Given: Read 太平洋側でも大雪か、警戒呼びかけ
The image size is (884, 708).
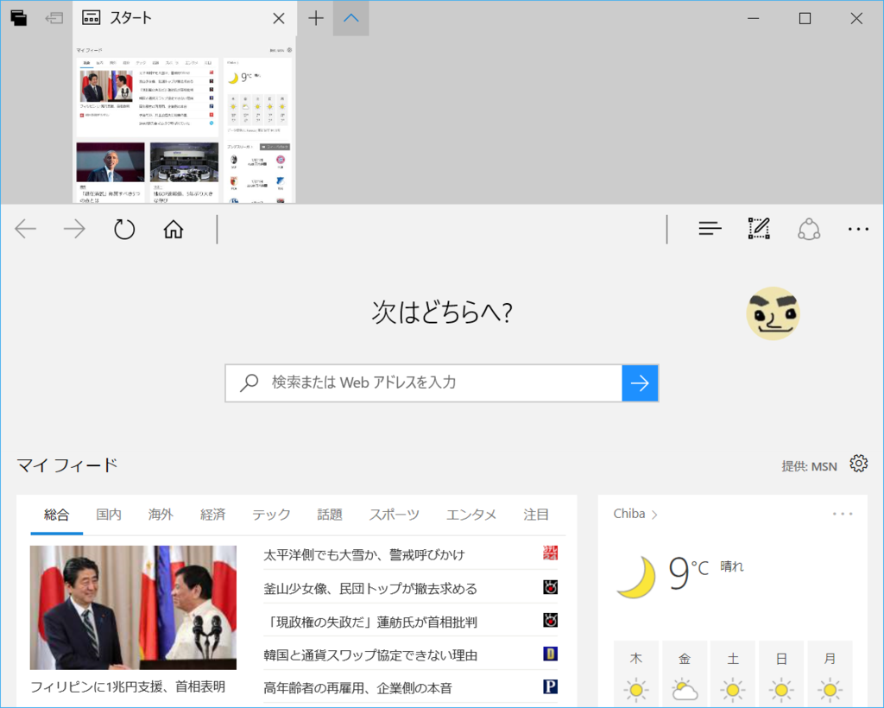Looking at the screenshot, I should coord(364,554).
